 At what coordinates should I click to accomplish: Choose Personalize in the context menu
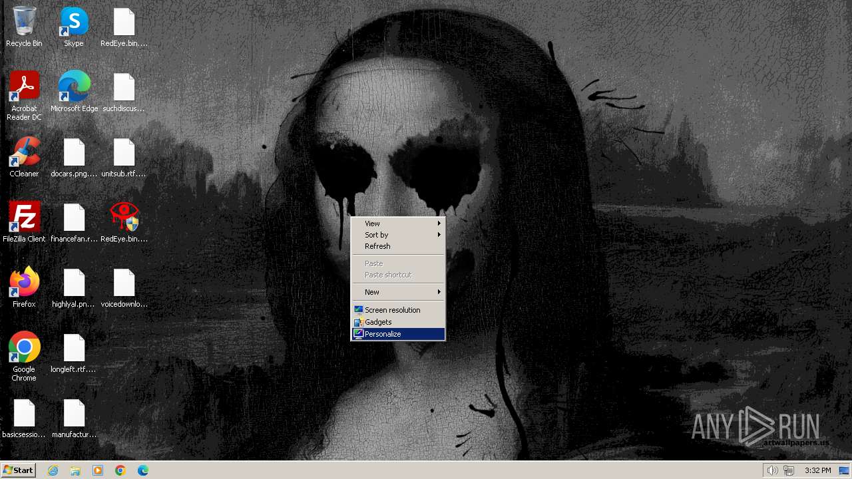pos(398,334)
